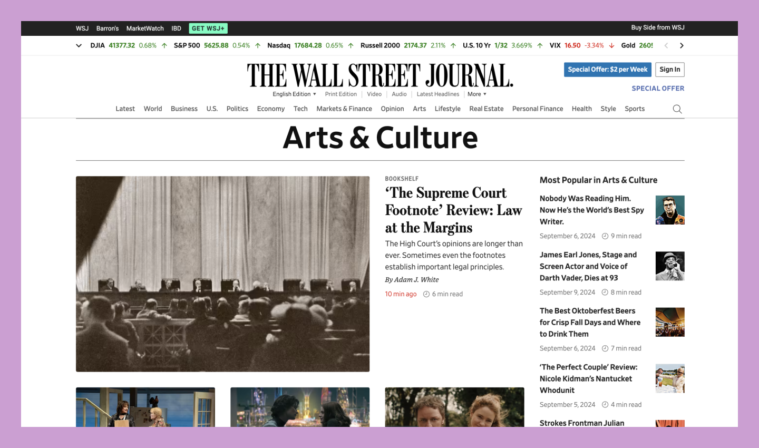
Task: Click the spy writer article thumbnail
Action: coord(670,210)
